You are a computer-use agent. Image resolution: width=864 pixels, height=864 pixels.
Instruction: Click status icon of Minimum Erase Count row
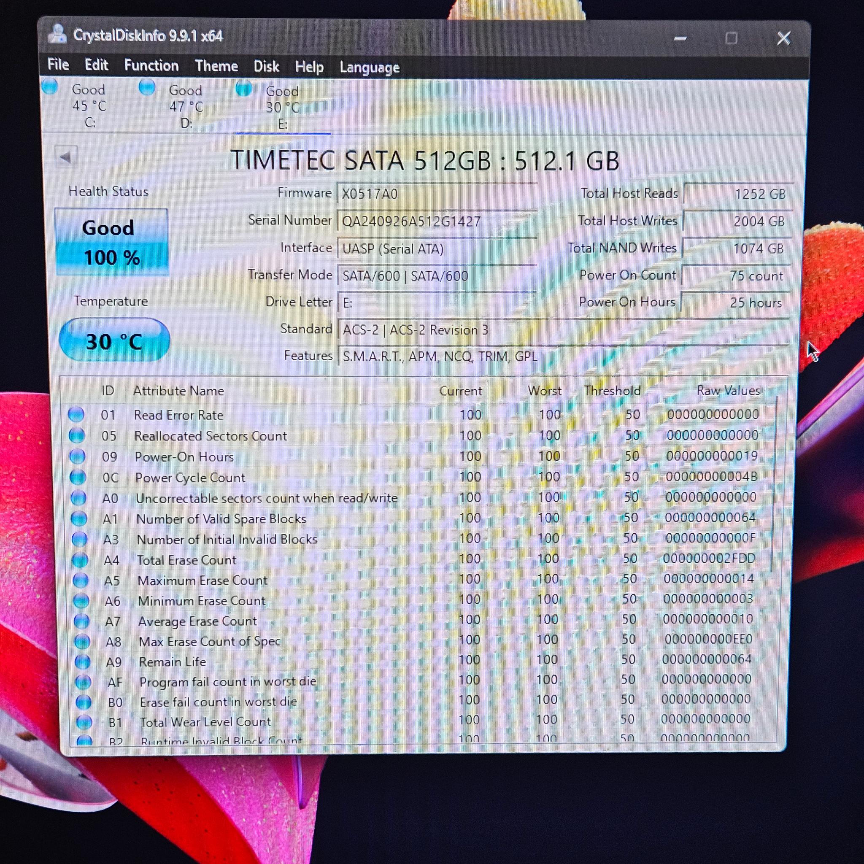coord(81,601)
